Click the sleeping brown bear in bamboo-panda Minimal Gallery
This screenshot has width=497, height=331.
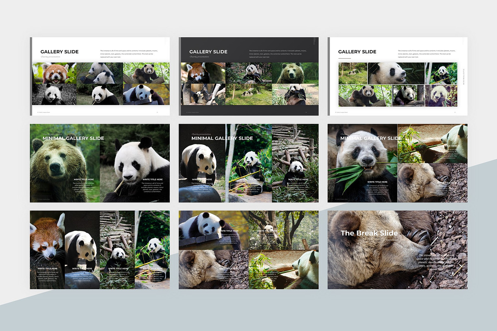tap(432, 183)
